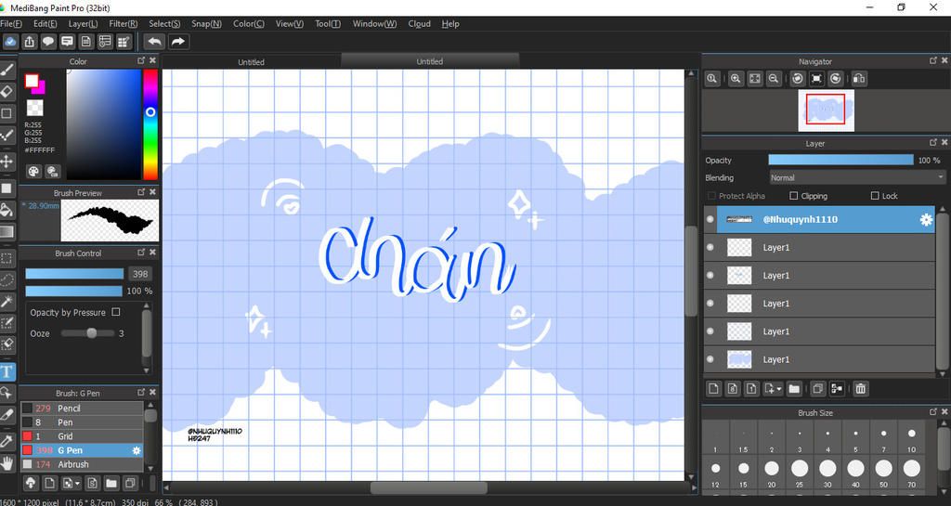Click the Redo arrow in the toolbar
This screenshot has width=951, height=506.
coord(178,41)
